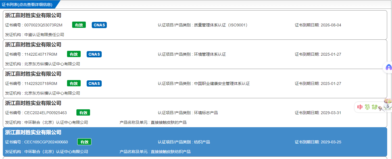Click the floating AI assistant icon
This screenshot has width=392, height=159.
(x=389, y=68)
